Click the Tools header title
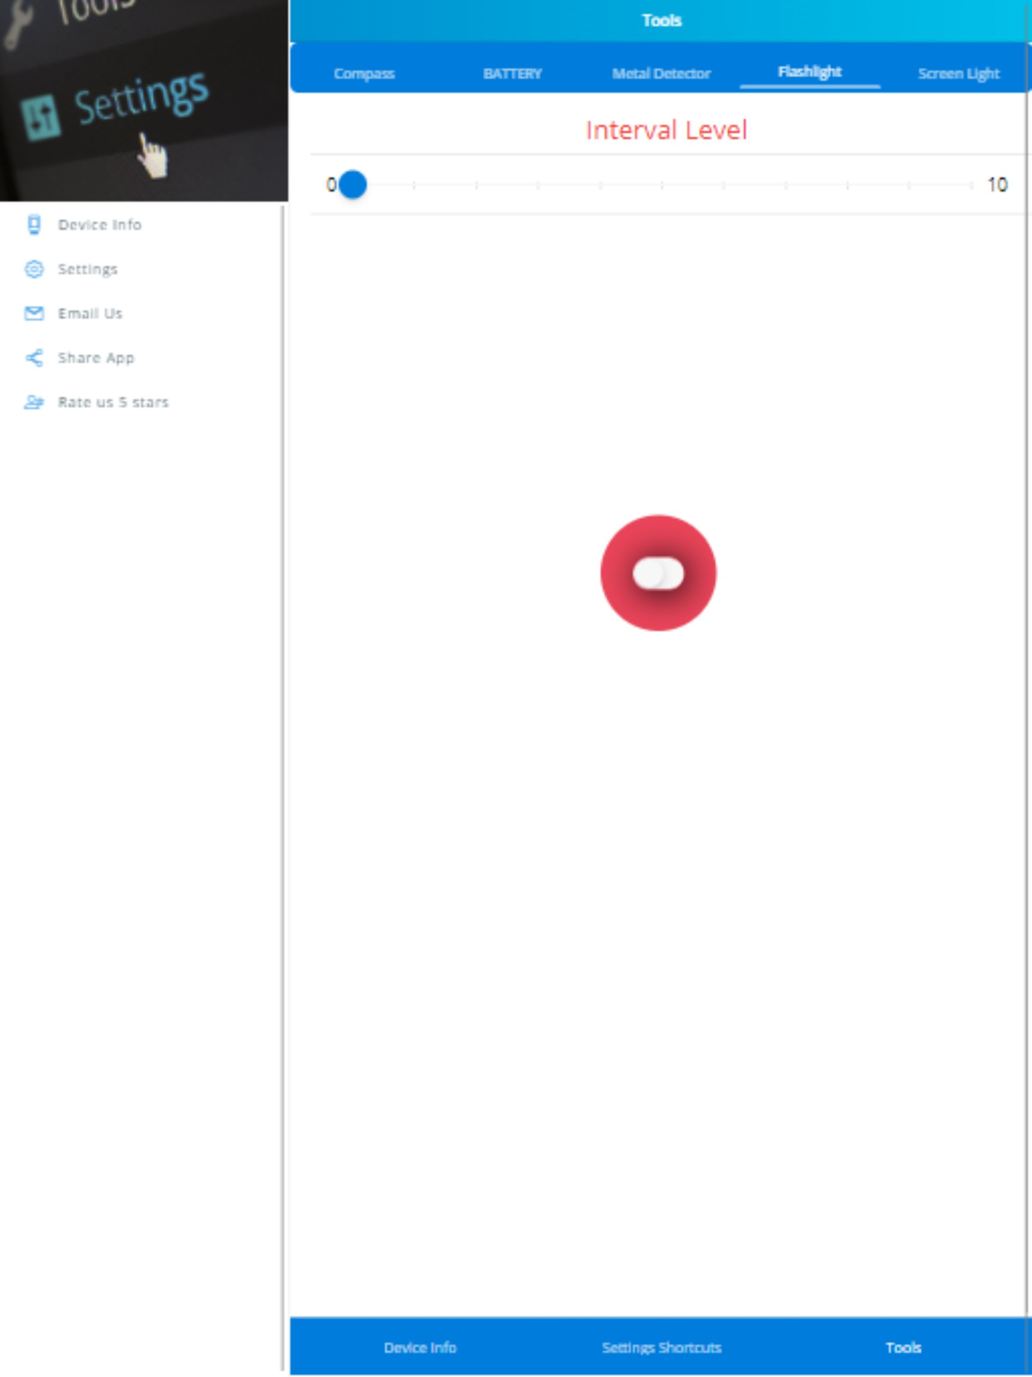The width and height of the screenshot is (1032, 1377). (662, 21)
